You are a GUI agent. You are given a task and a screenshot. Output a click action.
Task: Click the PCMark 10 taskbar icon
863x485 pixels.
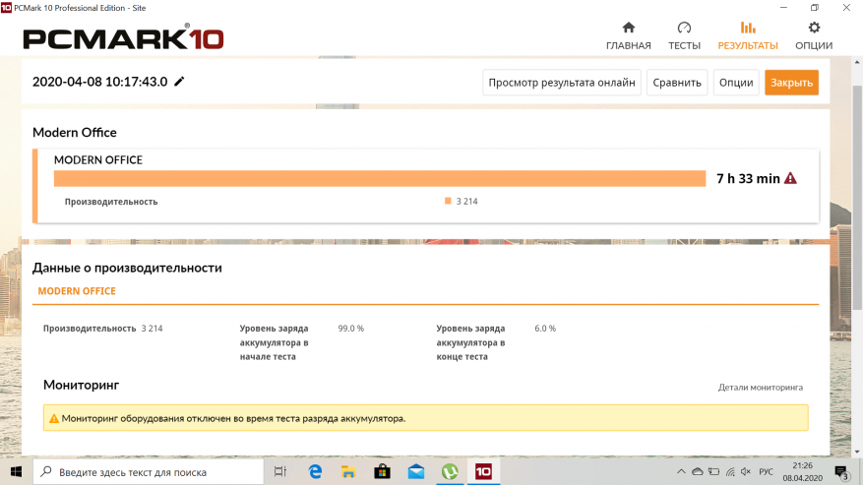tap(483, 472)
